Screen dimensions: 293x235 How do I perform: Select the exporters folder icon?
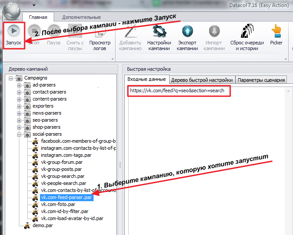click(27, 106)
